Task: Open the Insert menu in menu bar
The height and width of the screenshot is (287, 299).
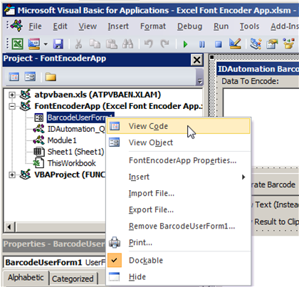Action: [x=118, y=26]
